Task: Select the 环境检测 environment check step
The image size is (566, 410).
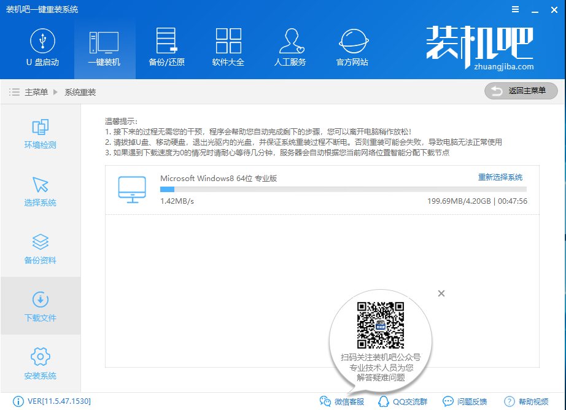Action: pyautogui.click(x=41, y=134)
